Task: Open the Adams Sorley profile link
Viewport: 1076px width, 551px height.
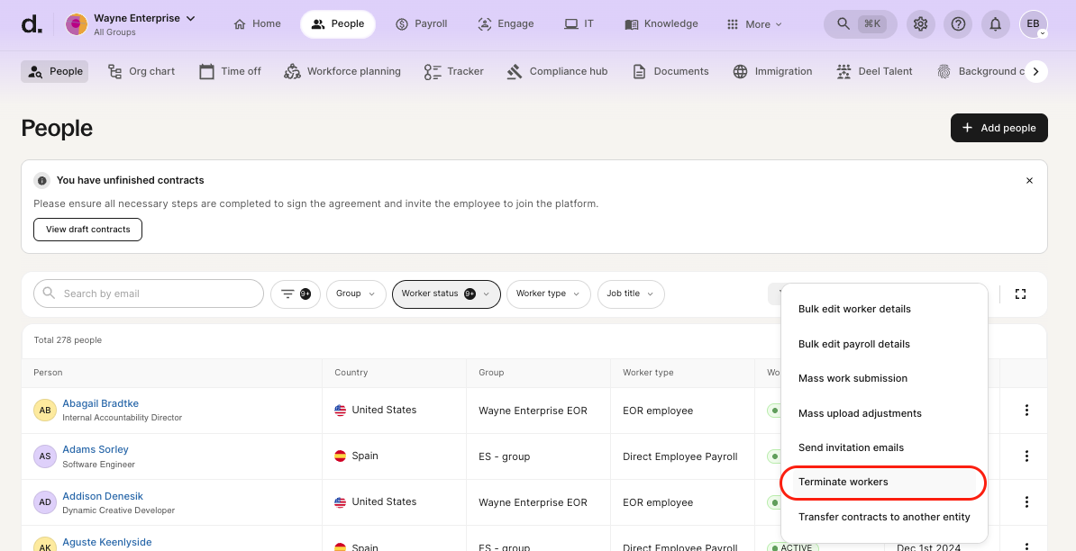Action: tap(96, 449)
